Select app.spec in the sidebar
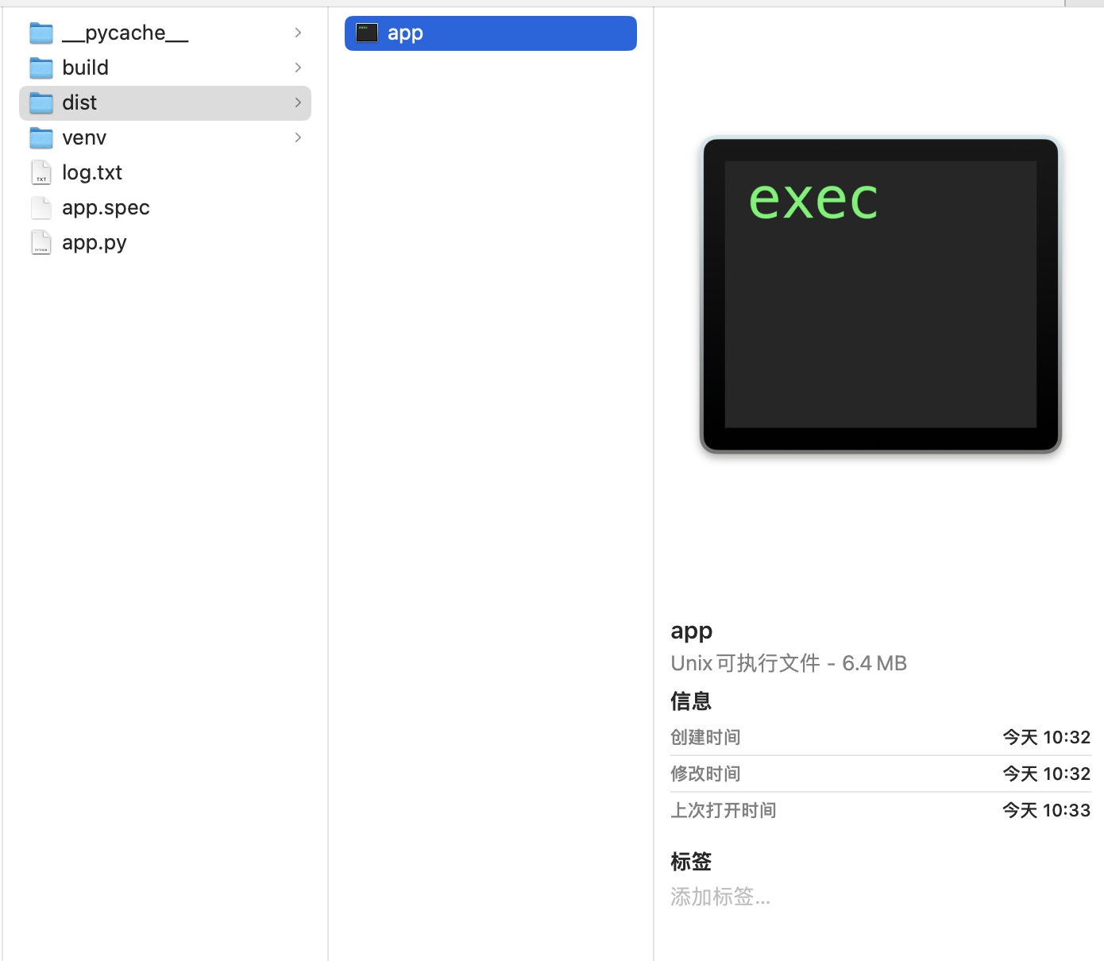The width and height of the screenshot is (1104, 961). [x=106, y=207]
